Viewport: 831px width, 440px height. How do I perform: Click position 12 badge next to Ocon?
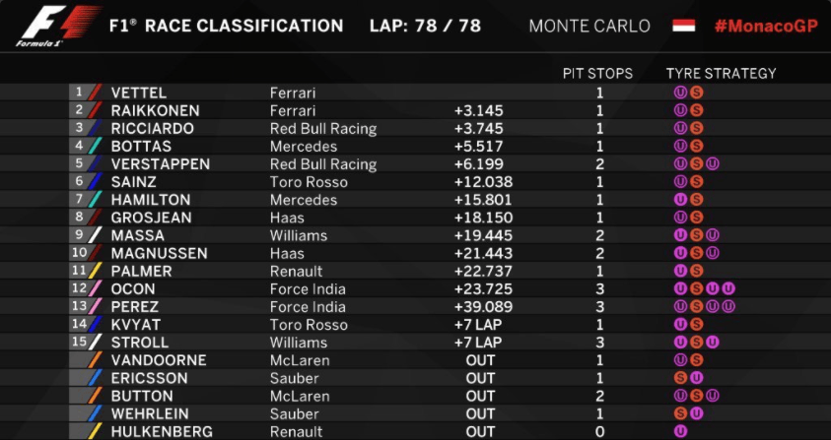80,289
